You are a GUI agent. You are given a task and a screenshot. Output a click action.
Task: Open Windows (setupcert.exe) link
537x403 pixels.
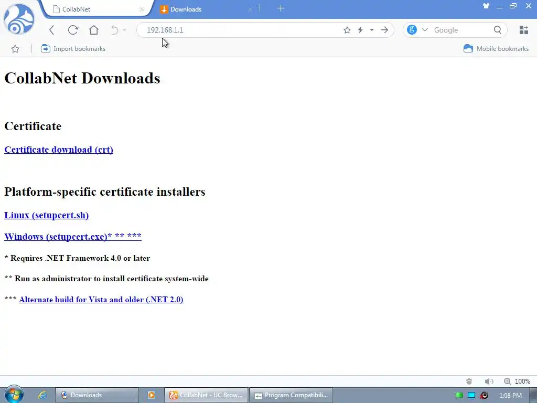(72, 237)
